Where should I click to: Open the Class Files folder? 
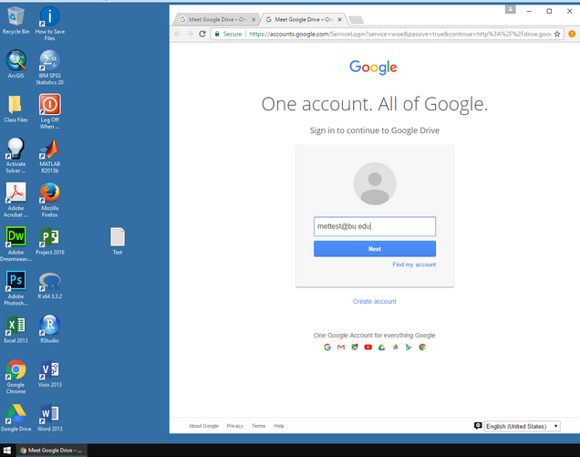[x=16, y=109]
